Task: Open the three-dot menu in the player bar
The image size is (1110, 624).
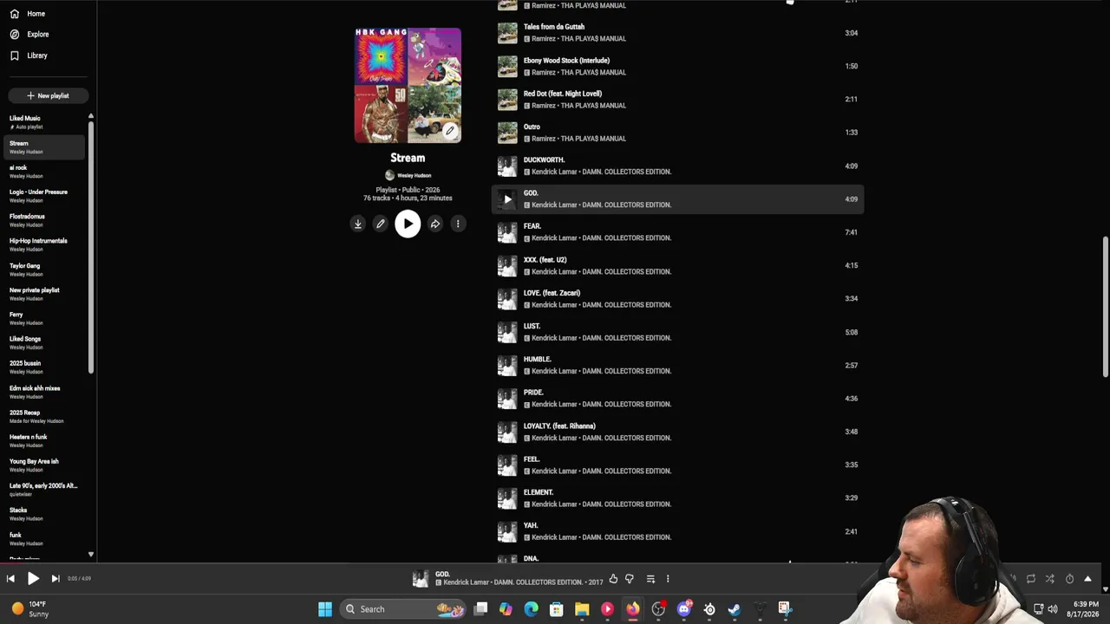Action: (x=668, y=578)
